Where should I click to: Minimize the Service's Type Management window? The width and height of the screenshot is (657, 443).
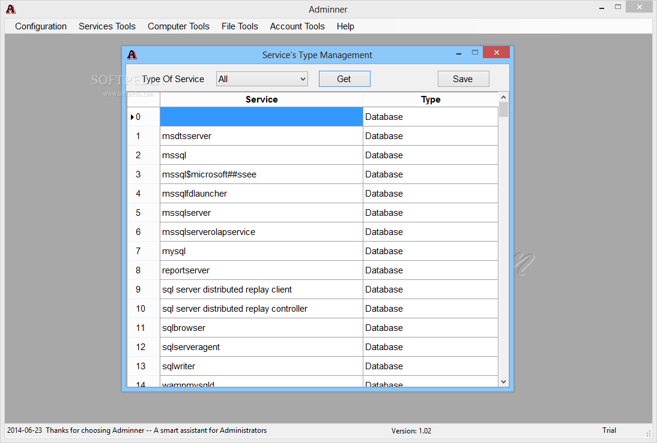(459, 53)
